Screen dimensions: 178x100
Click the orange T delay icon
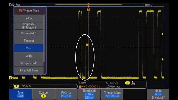(80, 87)
